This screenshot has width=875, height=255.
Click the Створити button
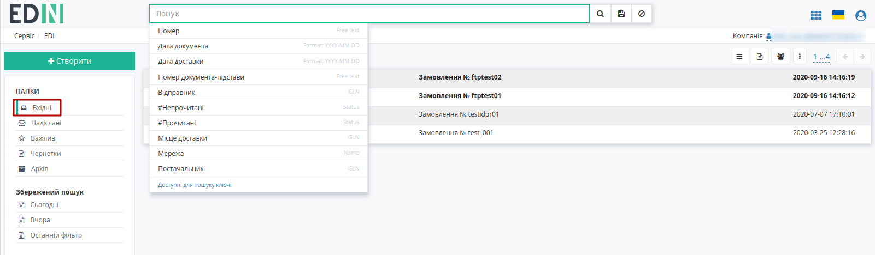click(69, 61)
